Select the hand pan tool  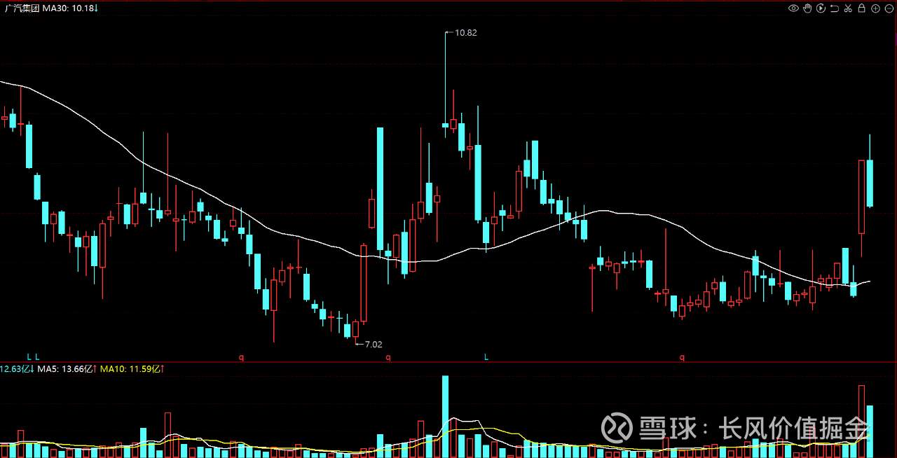[x=807, y=8]
